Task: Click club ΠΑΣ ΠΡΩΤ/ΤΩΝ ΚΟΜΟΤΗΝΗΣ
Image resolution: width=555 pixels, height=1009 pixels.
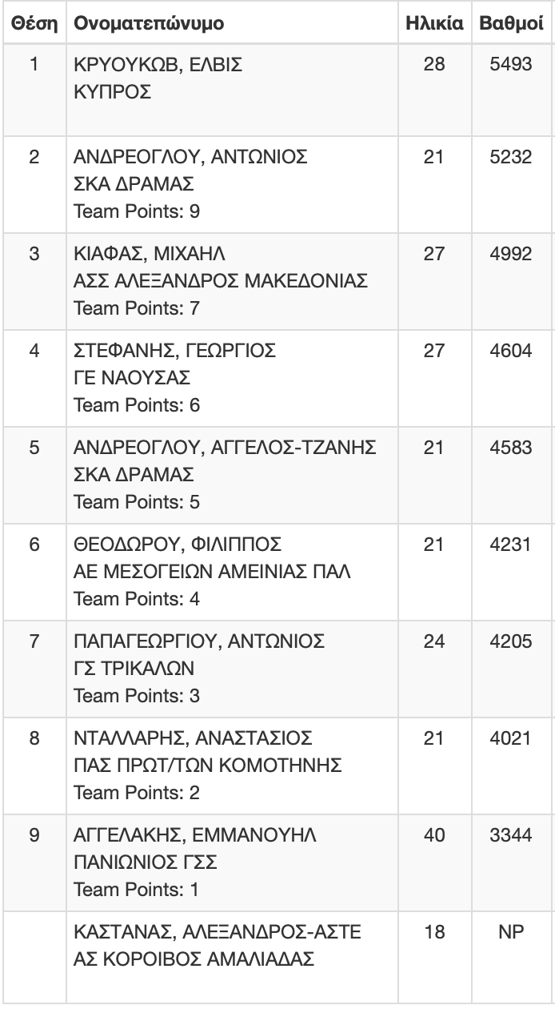Action: coord(208,765)
